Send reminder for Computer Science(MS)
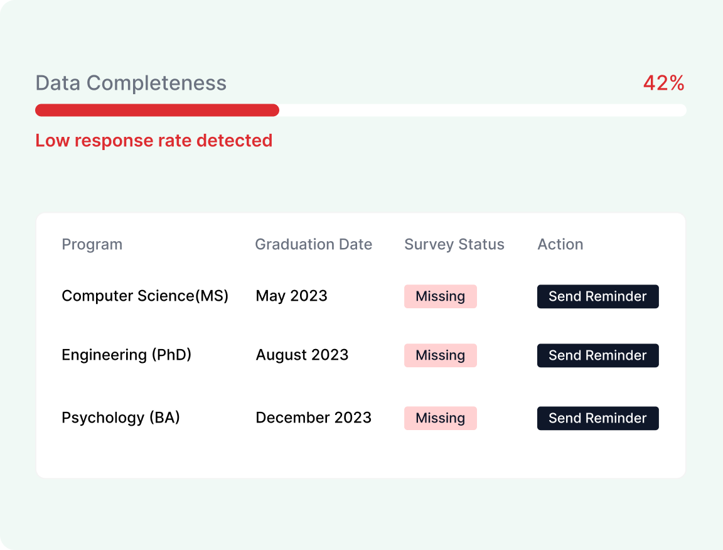 click(597, 296)
